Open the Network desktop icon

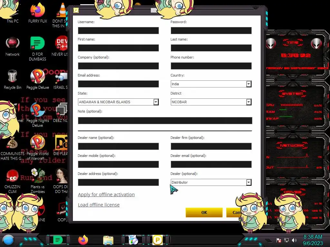tap(13, 46)
